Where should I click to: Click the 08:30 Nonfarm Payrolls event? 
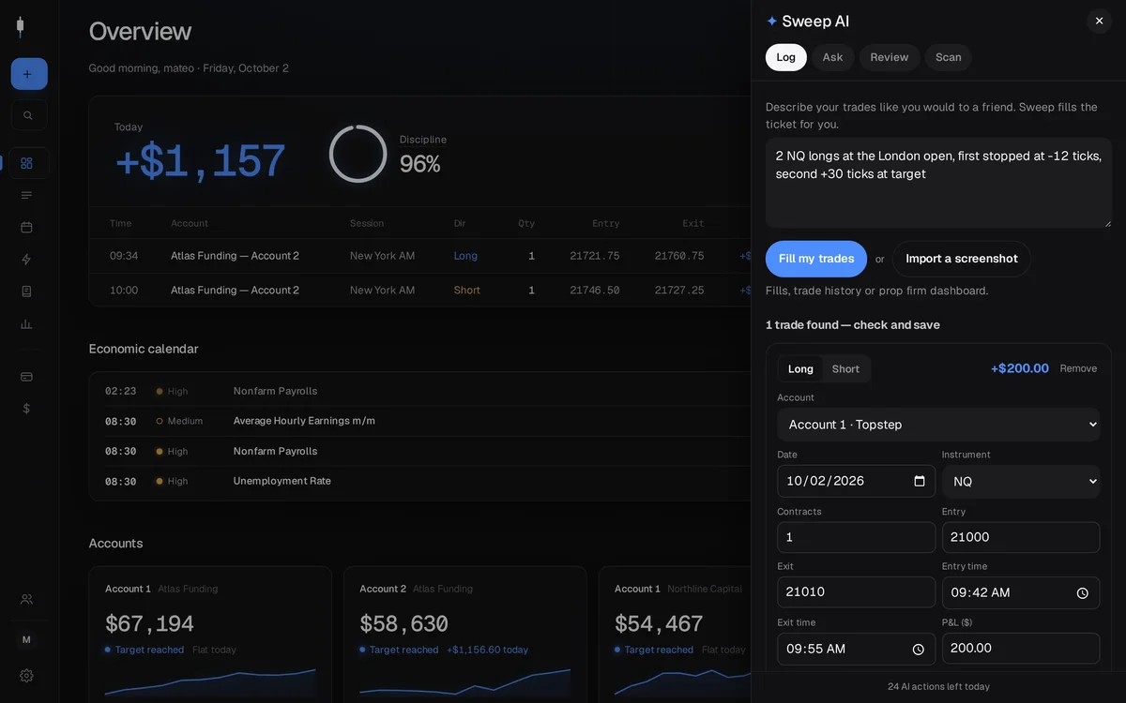pos(420,451)
